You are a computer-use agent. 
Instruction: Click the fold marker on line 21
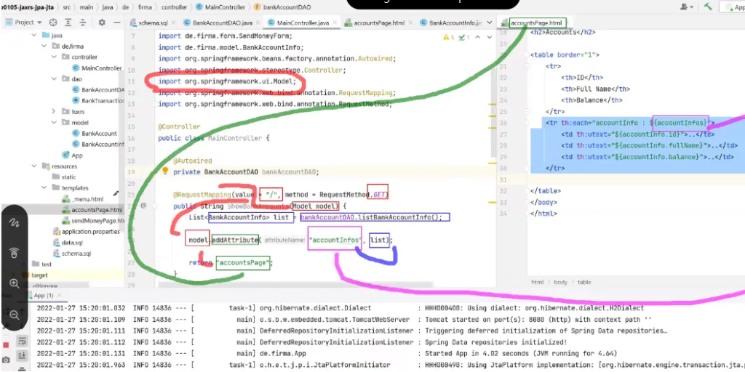click(x=527, y=66)
